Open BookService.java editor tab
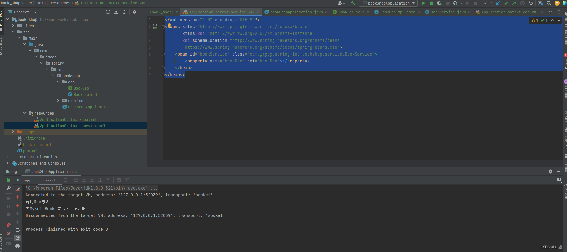567x252 pixels. (x=448, y=12)
